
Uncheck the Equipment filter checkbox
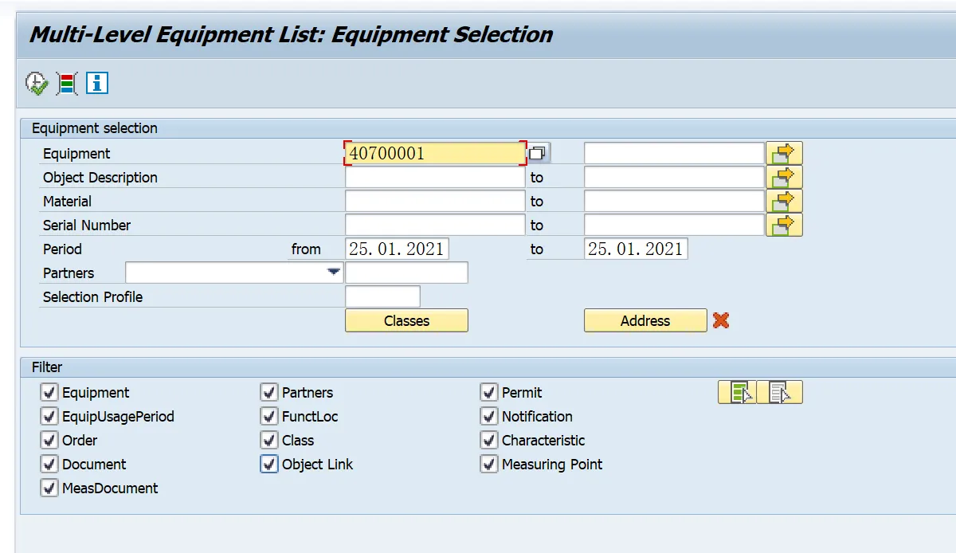click(x=49, y=392)
